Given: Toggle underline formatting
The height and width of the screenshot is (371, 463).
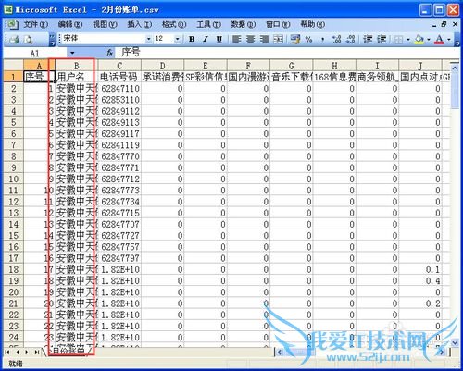Looking at the screenshot, I should pyautogui.click(x=219, y=39).
